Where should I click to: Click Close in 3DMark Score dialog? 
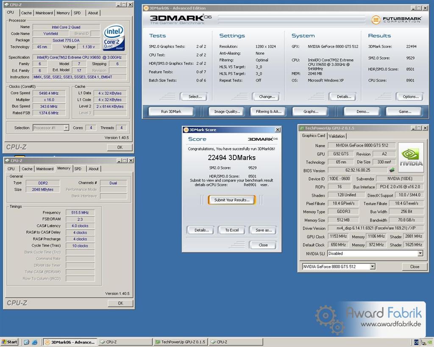tap(263, 245)
